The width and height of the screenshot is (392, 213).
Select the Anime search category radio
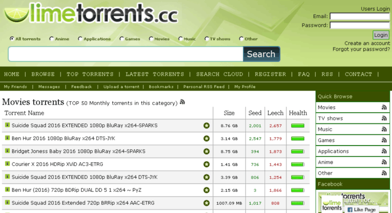click(51, 39)
